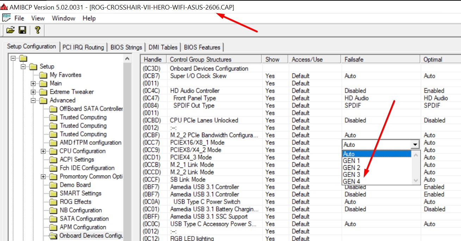Select the M.2_2 PCIe Bandwidth Configuration row

[x=301, y=135]
